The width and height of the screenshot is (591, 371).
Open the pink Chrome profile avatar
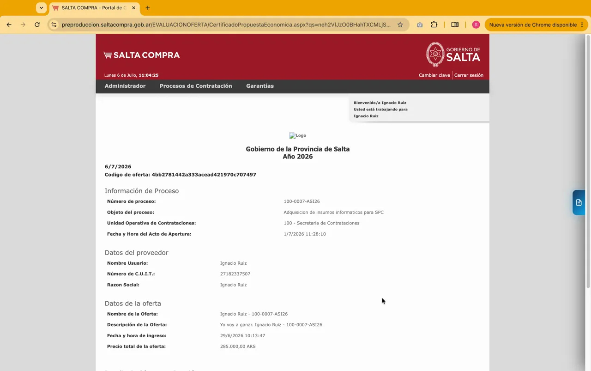[x=476, y=24]
